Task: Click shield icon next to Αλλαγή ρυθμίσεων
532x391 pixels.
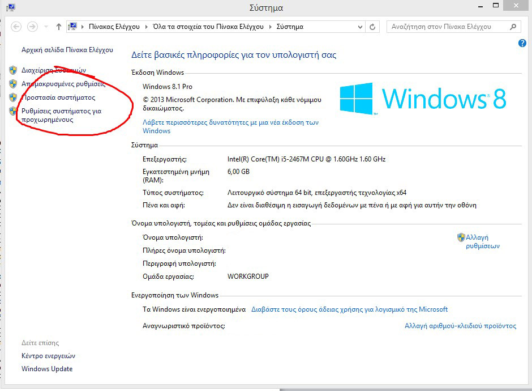Action: tap(461, 238)
